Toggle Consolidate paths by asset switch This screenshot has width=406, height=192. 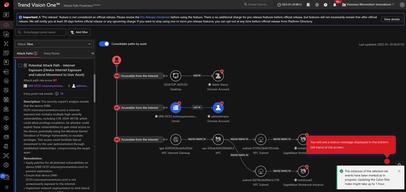coord(104,44)
